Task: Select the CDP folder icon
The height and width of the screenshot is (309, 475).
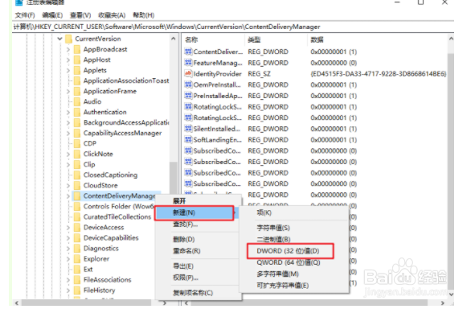Action: coord(77,143)
